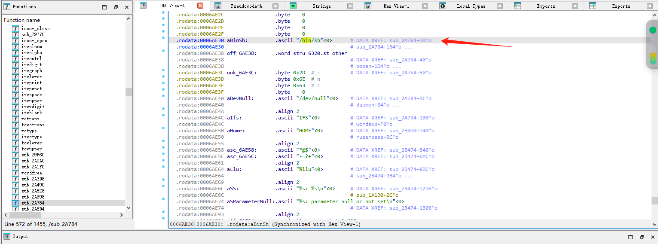Follow the popen+1D4 xref link
This screenshot has width=658, height=244.
pyautogui.click(x=373, y=66)
